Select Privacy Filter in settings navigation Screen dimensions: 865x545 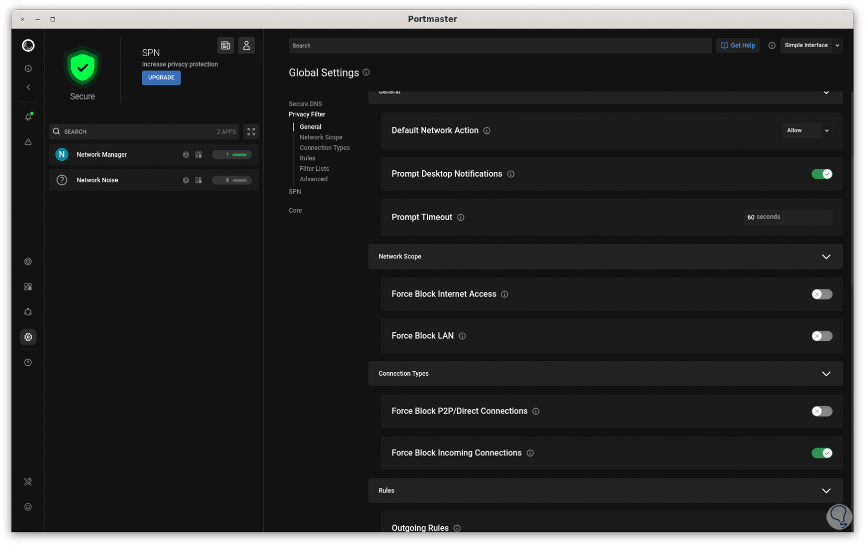click(x=307, y=114)
